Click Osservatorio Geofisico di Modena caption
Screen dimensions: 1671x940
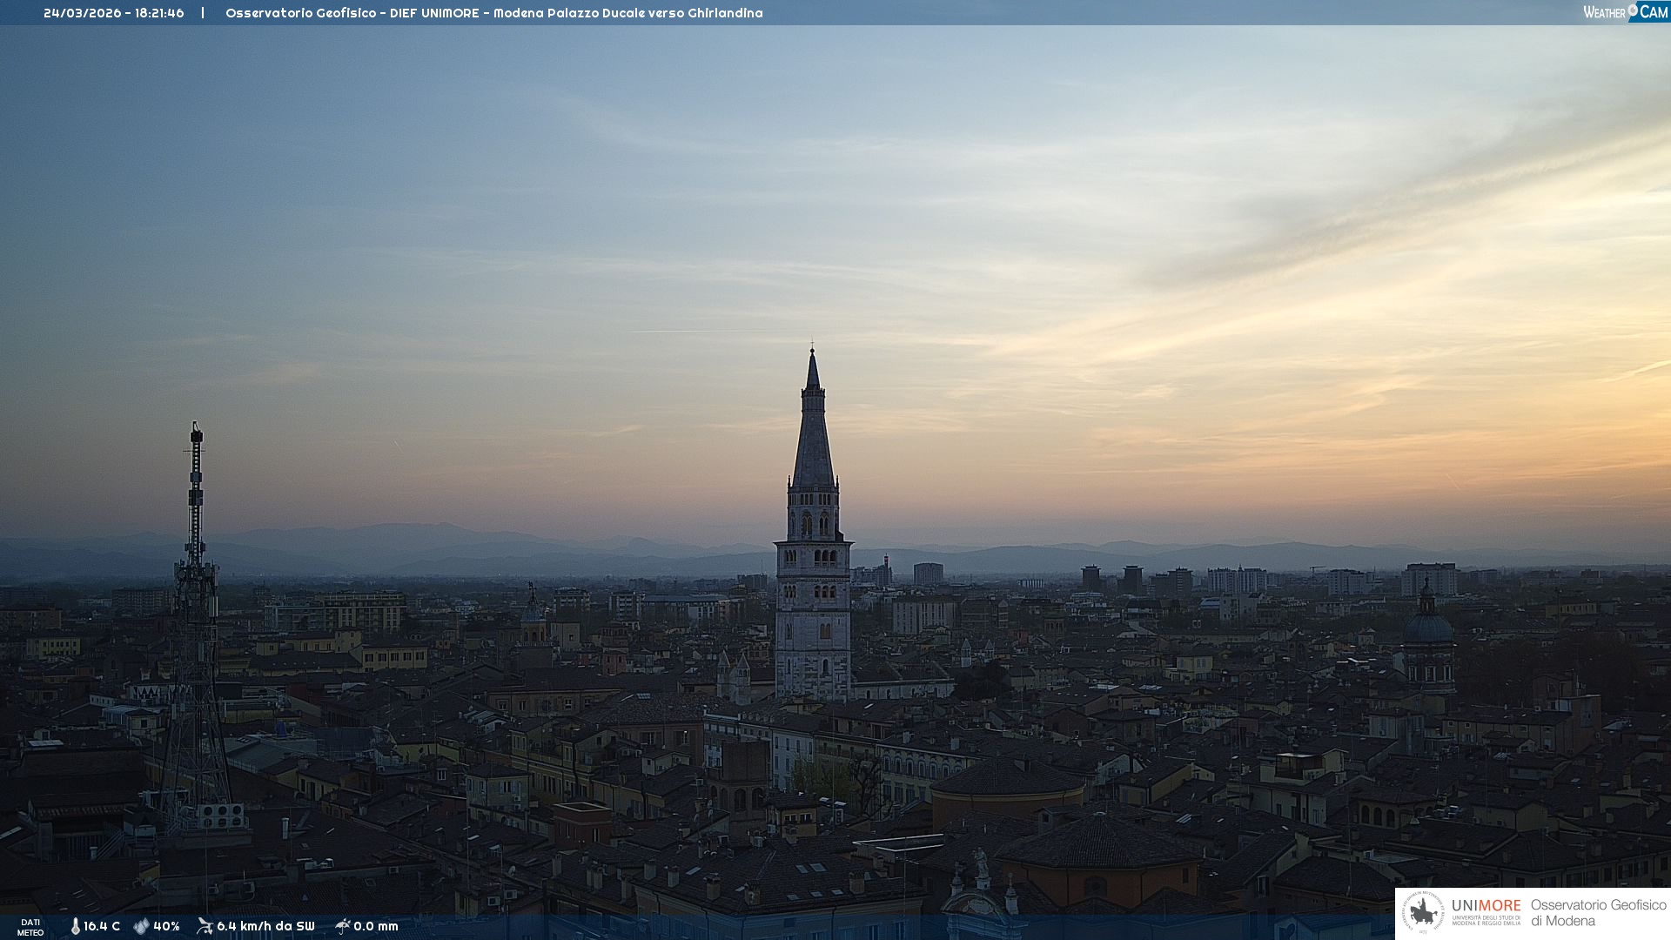coord(1598,912)
